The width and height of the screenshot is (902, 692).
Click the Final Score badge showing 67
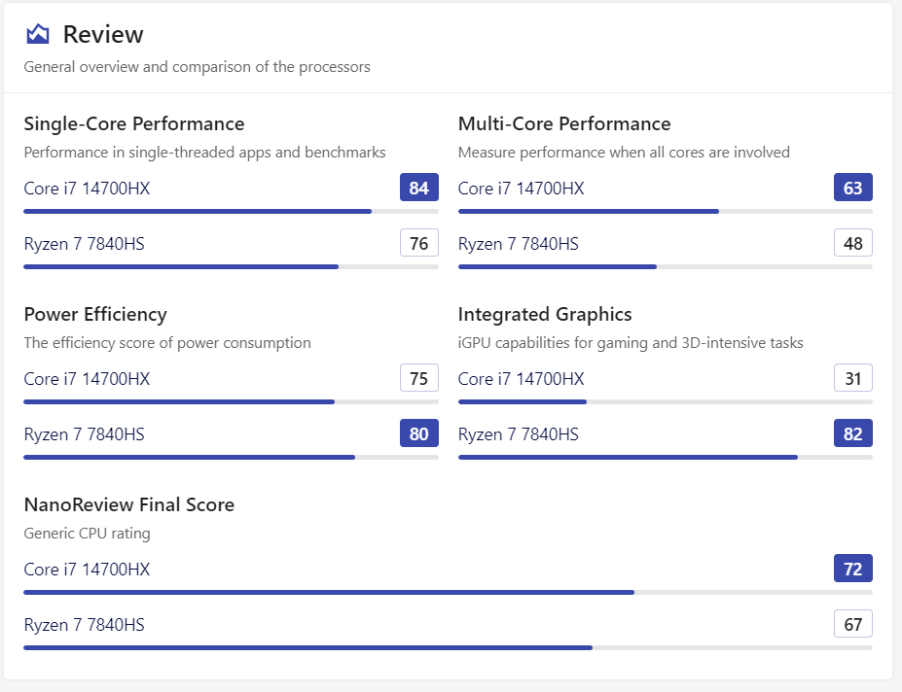(852, 624)
